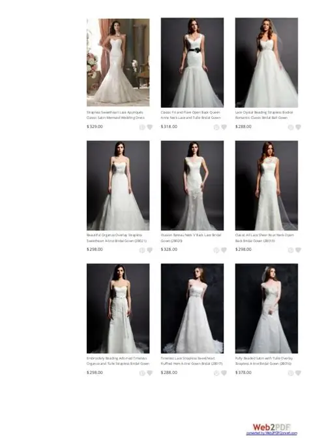Viewport: 309px width, 438px height.
Task: Open the sheer boat neck gown photo
Action: (267, 186)
